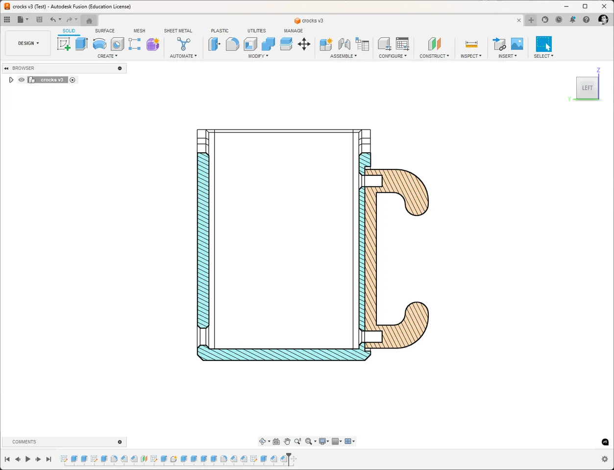Viewport: 614px width, 470px height.
Task: Click the Offset Face tool icon
Action: click(x=286, y=44)
